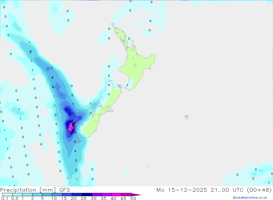
Task: Select the '3' precipitation value on map
Action: (x=76, y=160)
